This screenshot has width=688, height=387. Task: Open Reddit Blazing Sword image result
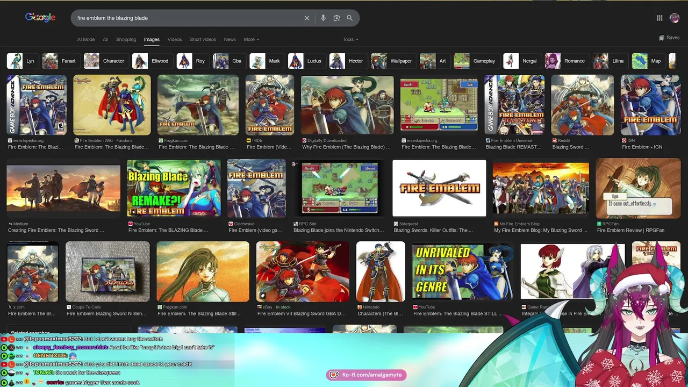pyautogui.click(x=582, y=105)
